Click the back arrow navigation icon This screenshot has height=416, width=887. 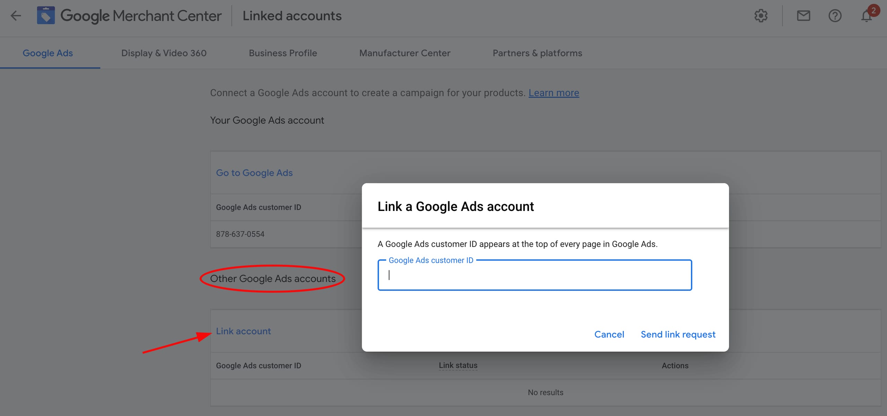pos(16,16)
